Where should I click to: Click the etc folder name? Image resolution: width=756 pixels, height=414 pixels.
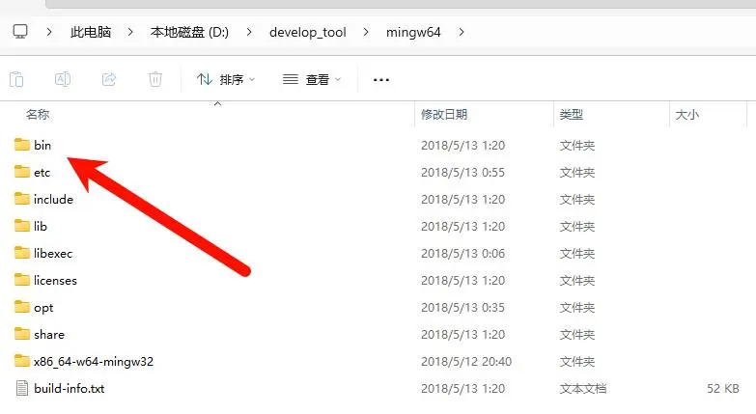point(42,173)
